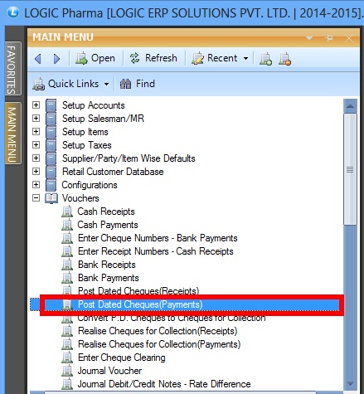Click the scrollbar down arrow

pos(350,384)
